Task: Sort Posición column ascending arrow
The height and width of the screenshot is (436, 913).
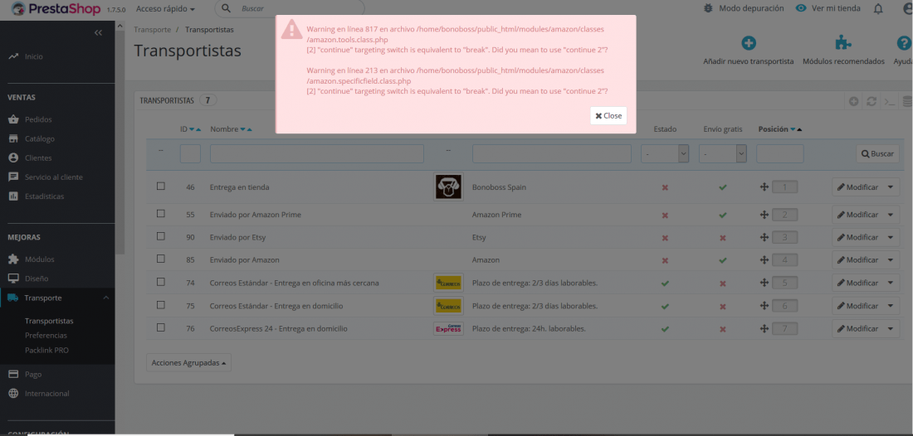Action: click(799, 129)
